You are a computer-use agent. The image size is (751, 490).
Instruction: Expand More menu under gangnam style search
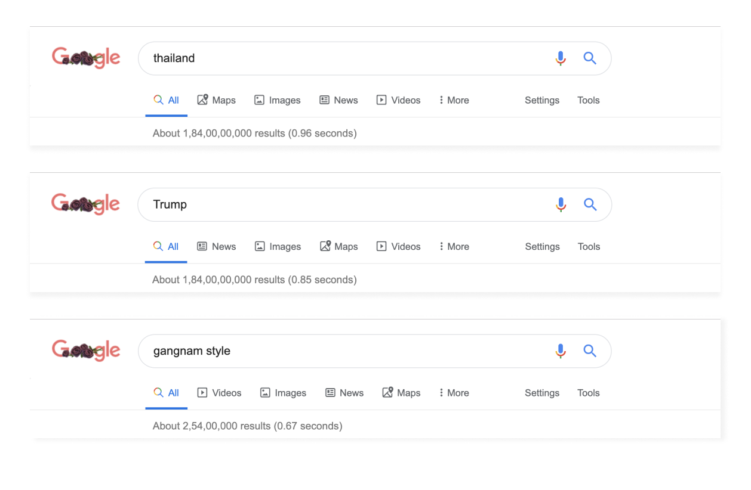click(x=454, y=393)
